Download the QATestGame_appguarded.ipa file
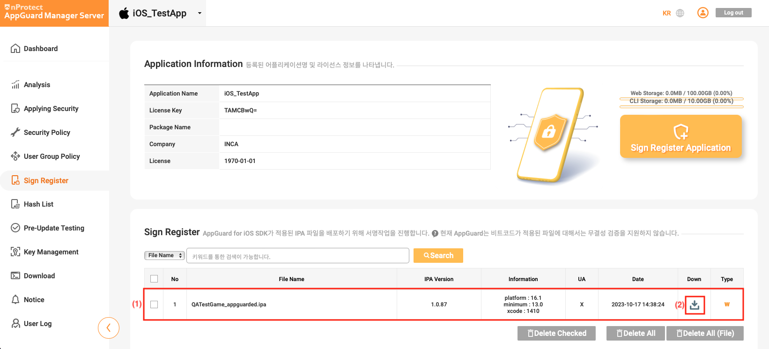 tap(695, 305)
